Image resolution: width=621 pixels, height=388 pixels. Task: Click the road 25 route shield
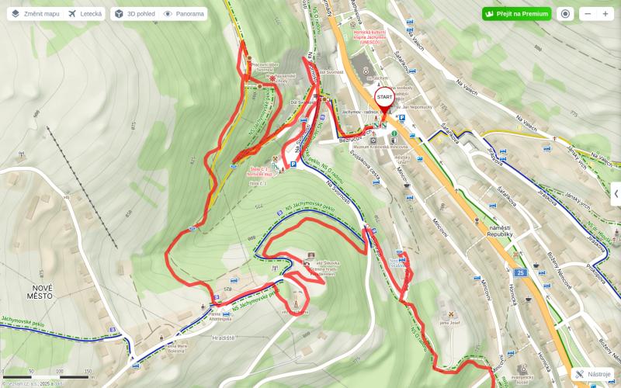[x=521, y=272]
